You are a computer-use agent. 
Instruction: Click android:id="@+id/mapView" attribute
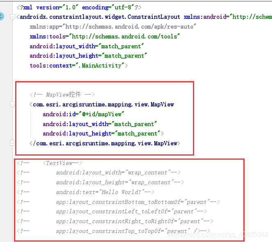click(83, 114)
